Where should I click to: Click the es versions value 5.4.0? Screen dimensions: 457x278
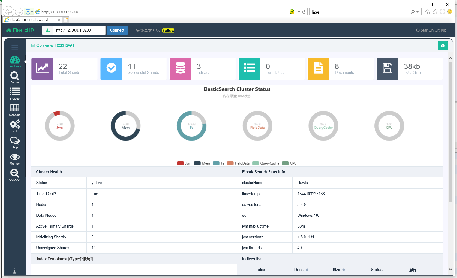[302, 204]
